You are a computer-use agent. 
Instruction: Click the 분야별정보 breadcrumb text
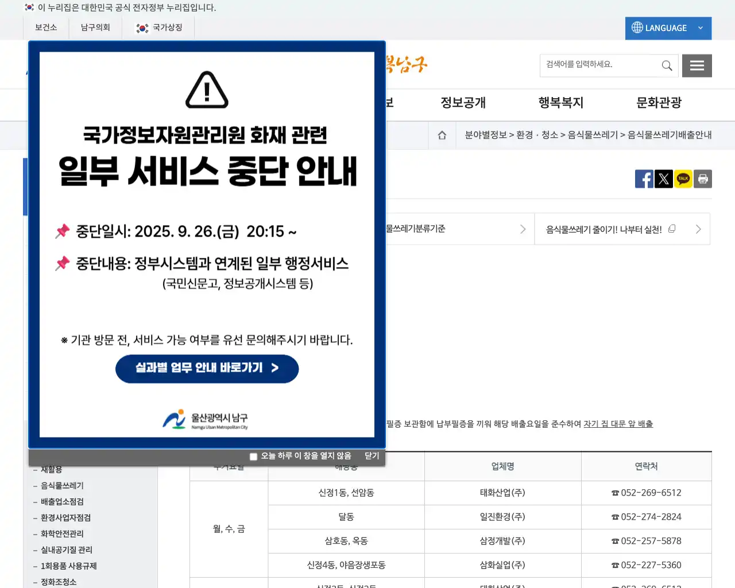click(x=486, y=135)
